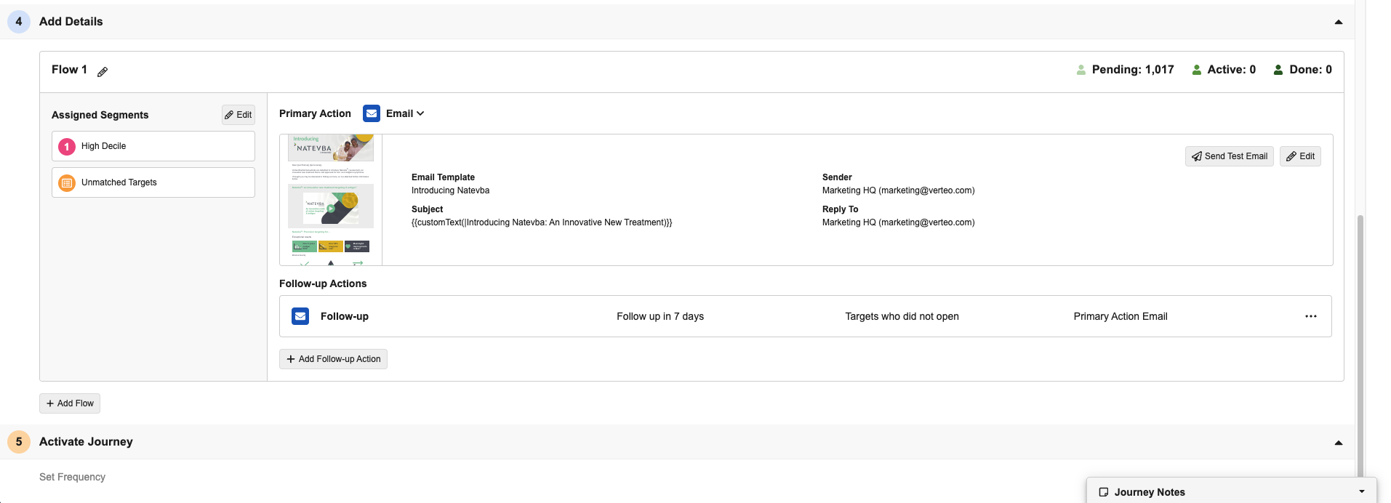
Task: Click the pencil icon beside Flow 1
Action: pos(103,71)
